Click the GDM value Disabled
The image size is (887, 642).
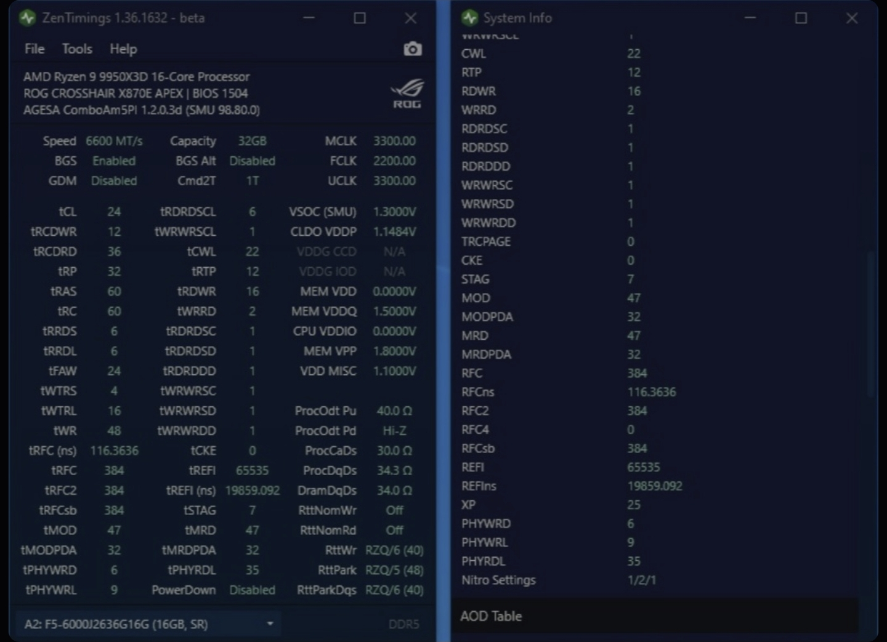[114, 181]
